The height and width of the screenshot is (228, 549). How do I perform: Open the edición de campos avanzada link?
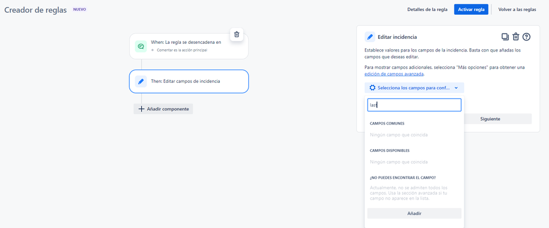[x=394, y=74]
